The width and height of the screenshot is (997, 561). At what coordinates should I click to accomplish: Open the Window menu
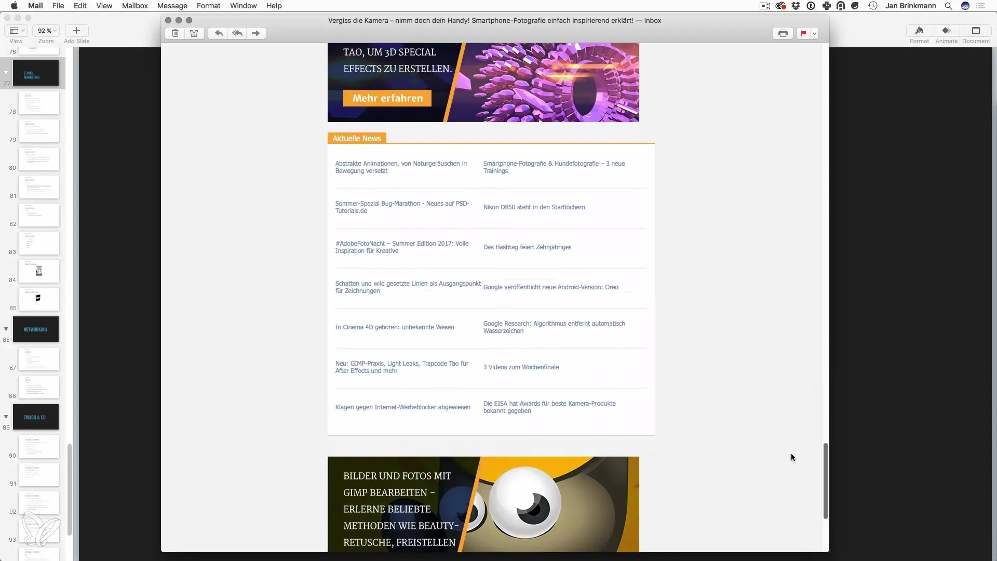click(243, 6)
